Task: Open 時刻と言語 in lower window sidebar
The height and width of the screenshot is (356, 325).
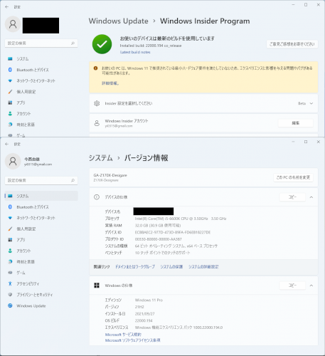Action: pos(26,261)
